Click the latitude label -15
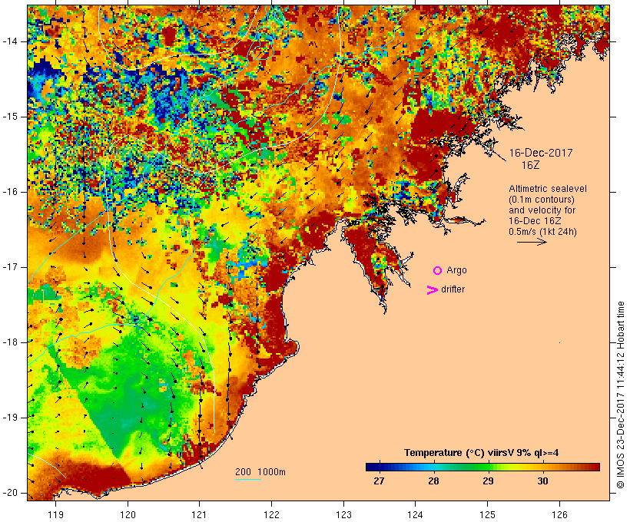Screen dimensions: 630x522 [x=10, y=117]
